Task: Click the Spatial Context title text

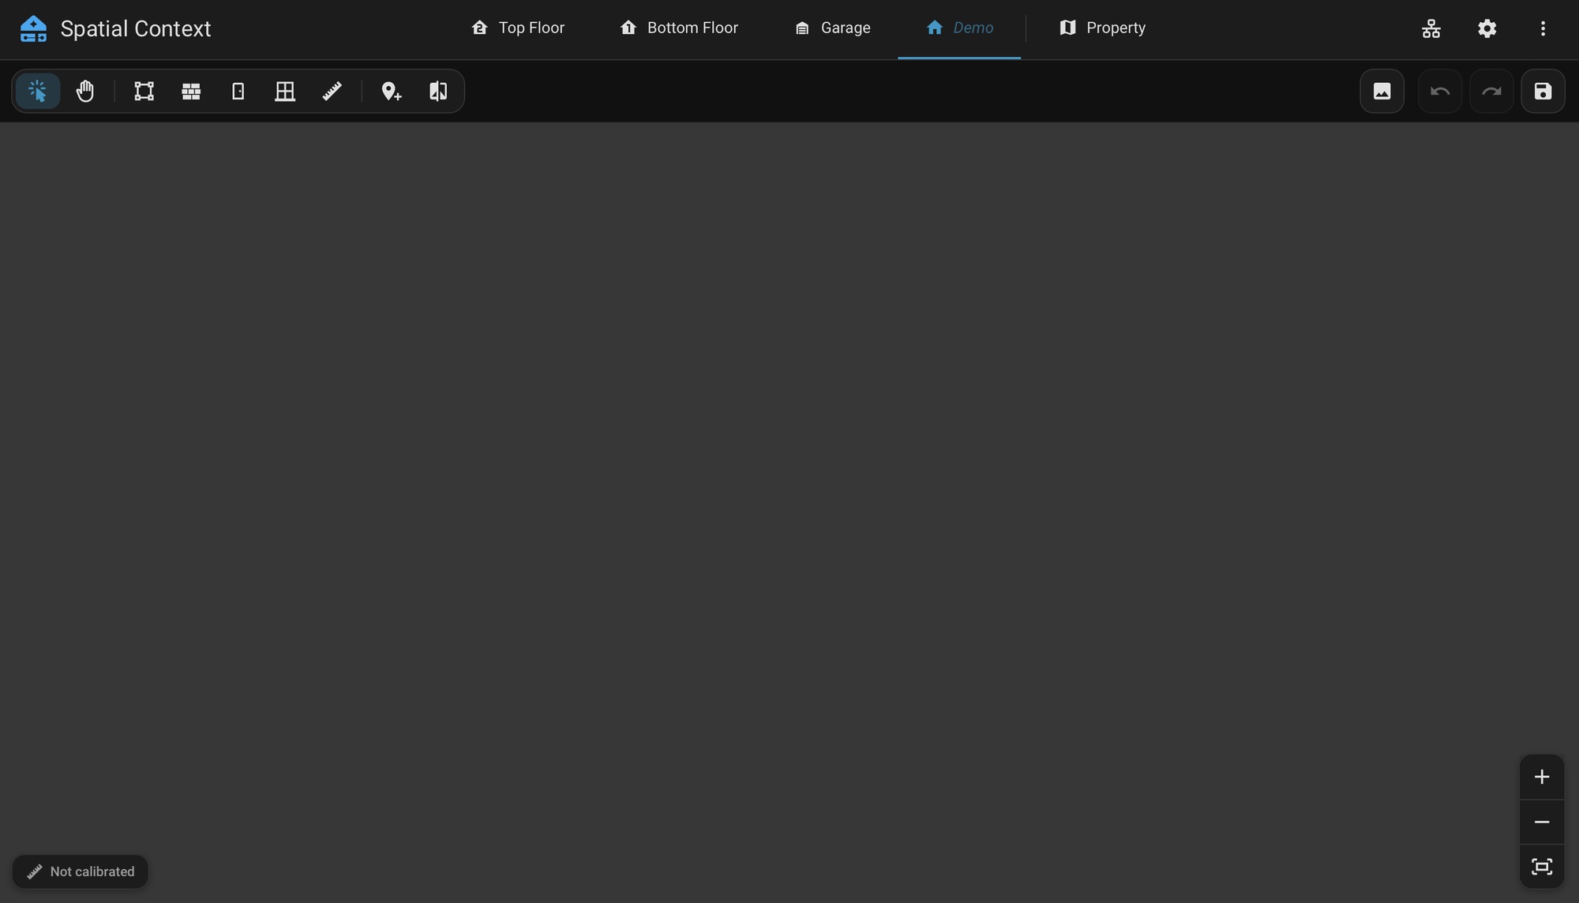Action: pyautogui.click(x=136, y=29)
